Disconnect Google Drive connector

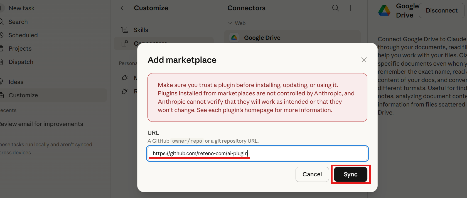click(441, 11)
